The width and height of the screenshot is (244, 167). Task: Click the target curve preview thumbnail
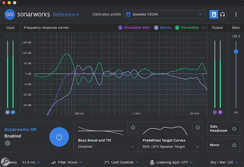pos(165,130)
